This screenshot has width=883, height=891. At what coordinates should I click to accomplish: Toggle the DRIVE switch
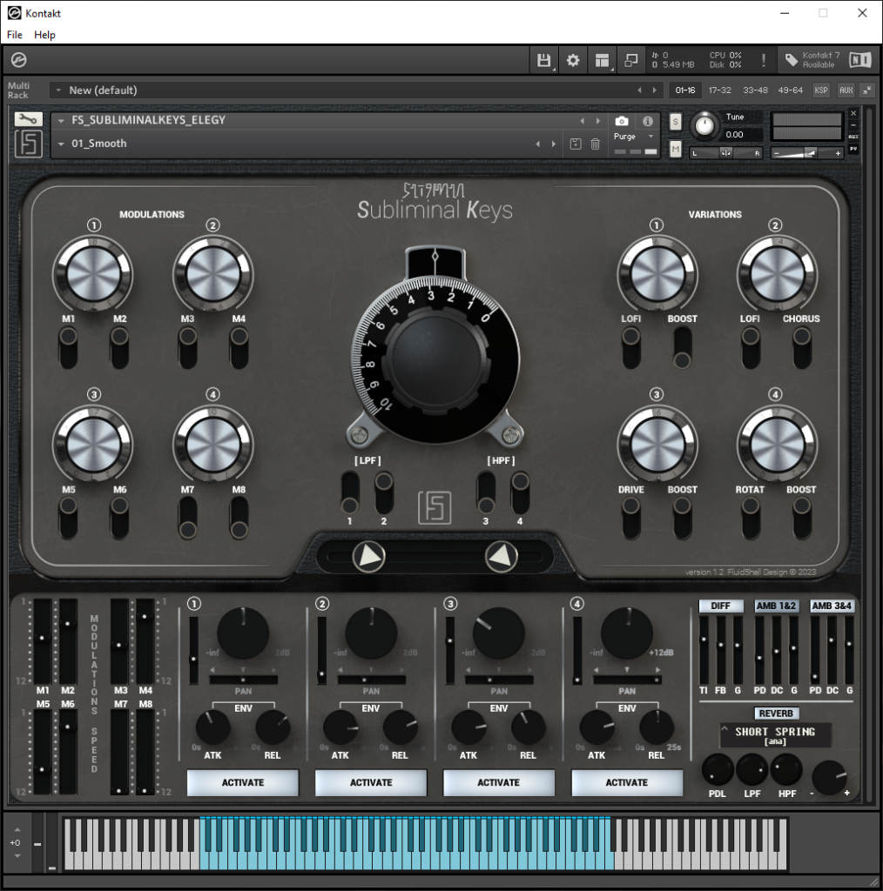click(631, 518)
